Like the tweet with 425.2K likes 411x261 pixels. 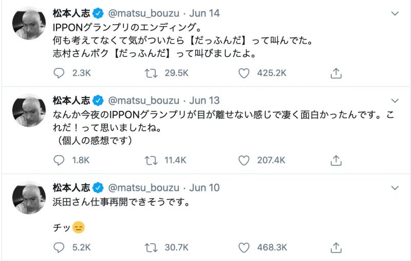click(244, 73)
